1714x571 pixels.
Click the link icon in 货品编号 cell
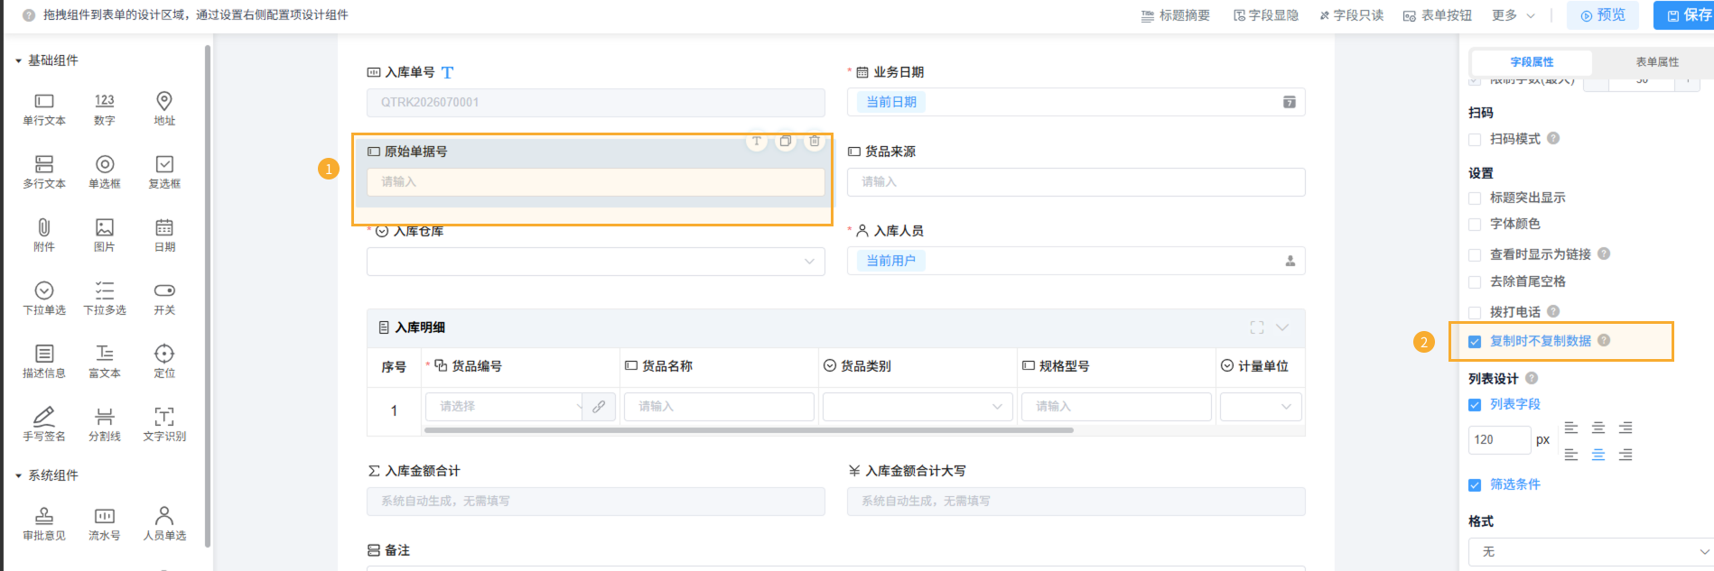pos(599,407)
